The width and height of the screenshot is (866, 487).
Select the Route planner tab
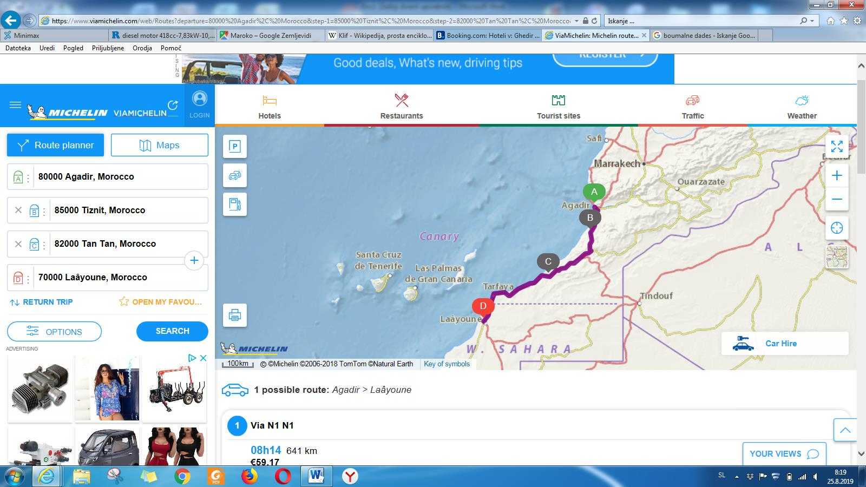(x=55, y=145)
